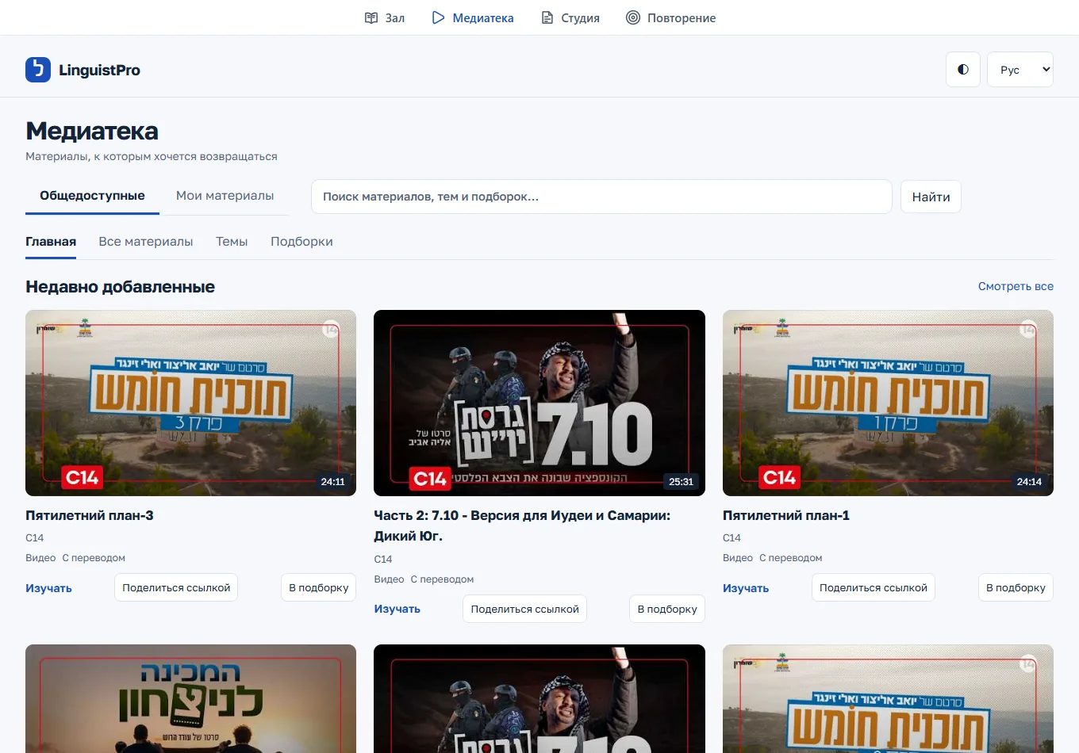Select the Главная sub-tab
1079x753 pixels.
[51, 242]
